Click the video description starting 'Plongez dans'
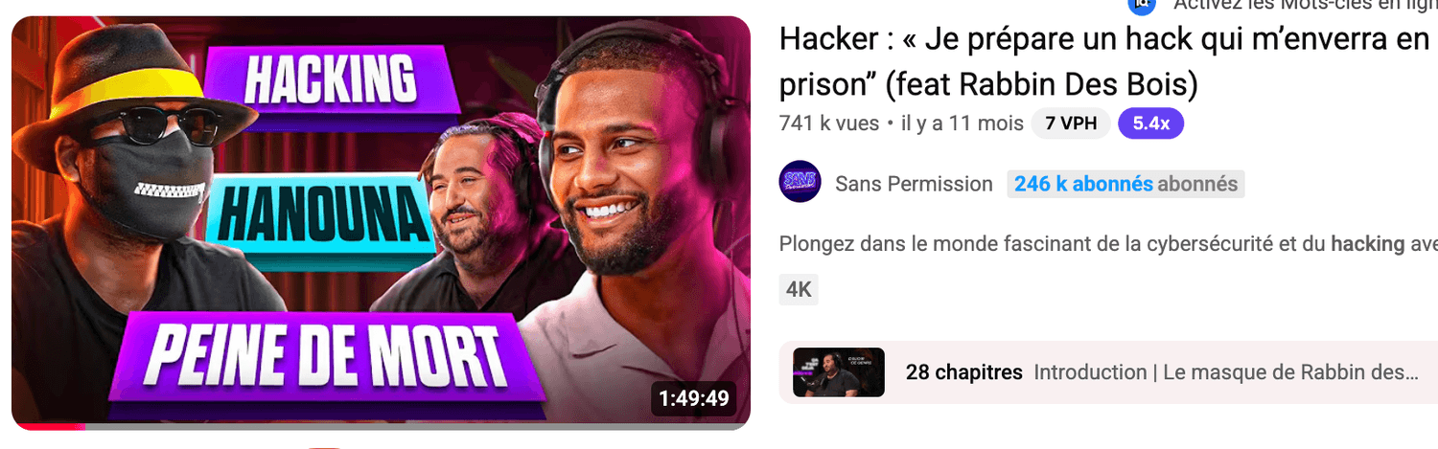 pyautogui.click(x=1108, y=244)
